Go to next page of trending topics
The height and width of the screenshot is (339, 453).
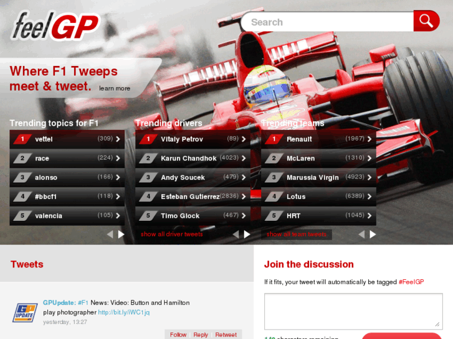click(122, 235)
